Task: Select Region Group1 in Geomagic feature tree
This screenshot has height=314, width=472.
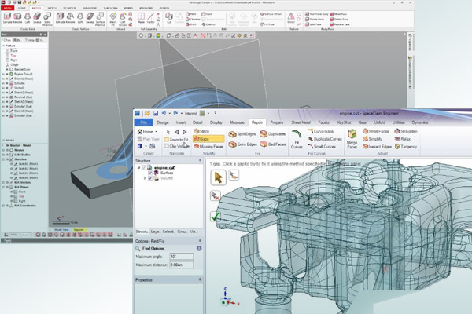Action: 21,74
